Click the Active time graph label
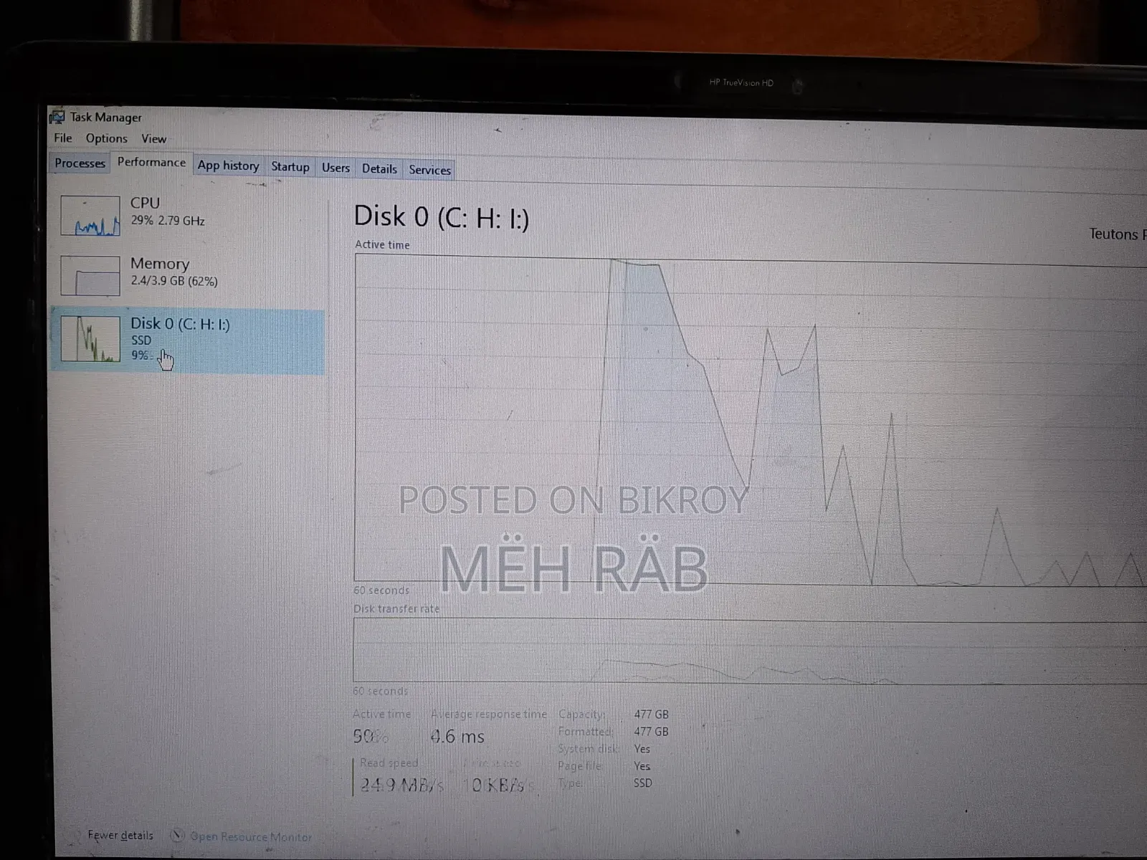This screenshot has width=1147, height=860. [x=382, y=244]
